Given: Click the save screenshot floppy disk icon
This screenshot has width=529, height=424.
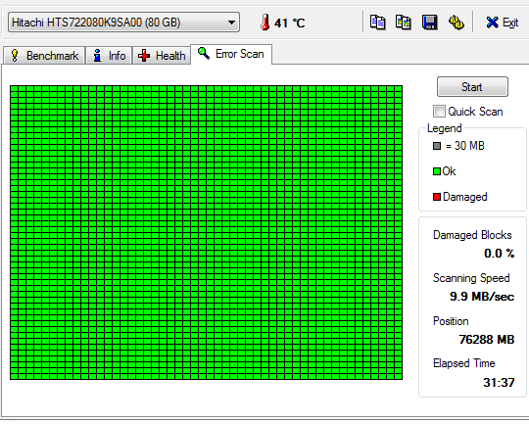Looking at the screenshot, I should click(x=429, y=23).
